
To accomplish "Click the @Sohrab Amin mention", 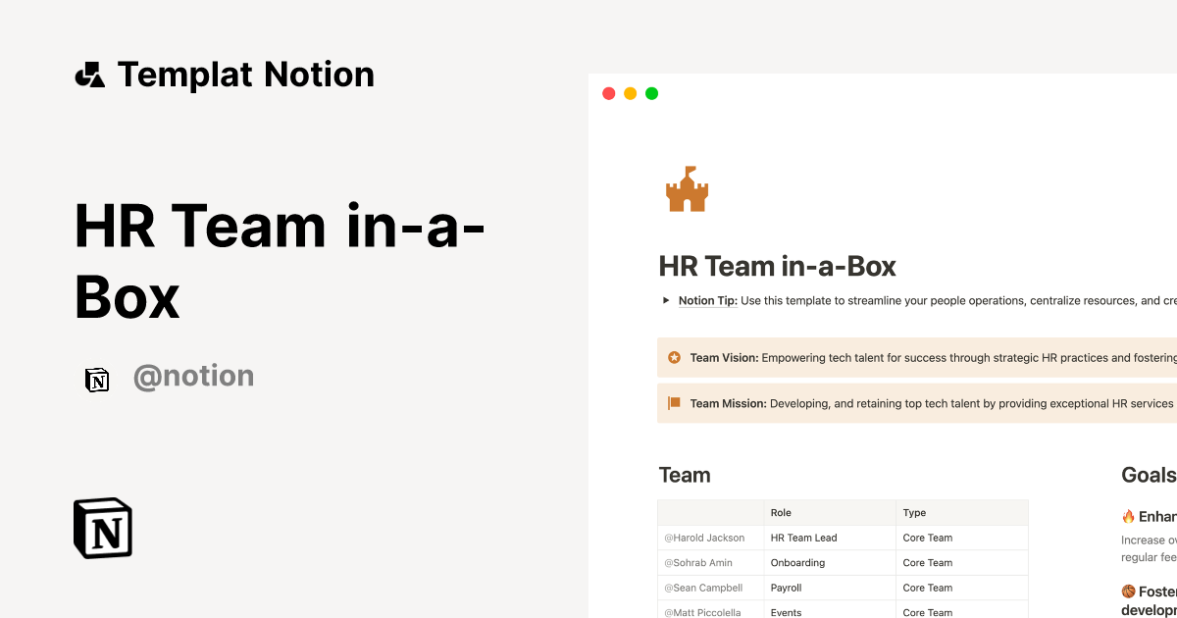I will 700,562.
